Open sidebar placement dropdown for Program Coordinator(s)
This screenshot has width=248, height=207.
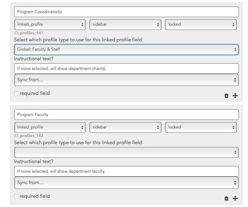(125, 25)
